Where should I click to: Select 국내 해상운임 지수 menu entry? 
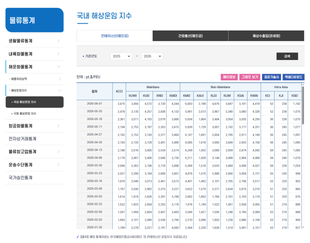tap(34, 102)
